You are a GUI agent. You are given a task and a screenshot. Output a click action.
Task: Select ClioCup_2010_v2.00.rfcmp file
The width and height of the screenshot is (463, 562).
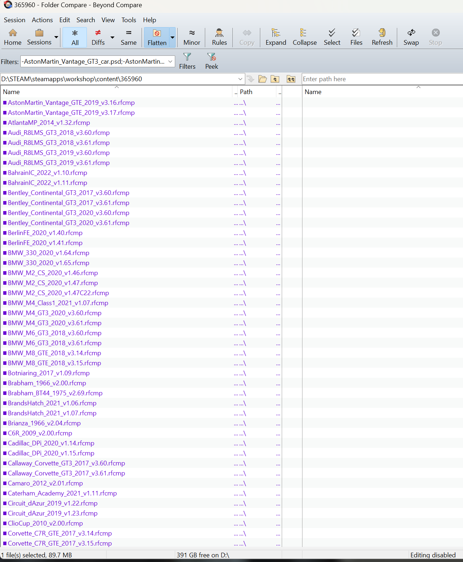(x=45, y=523)
